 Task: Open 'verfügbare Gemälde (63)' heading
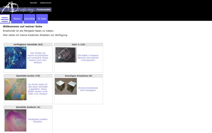pos(28,45)
